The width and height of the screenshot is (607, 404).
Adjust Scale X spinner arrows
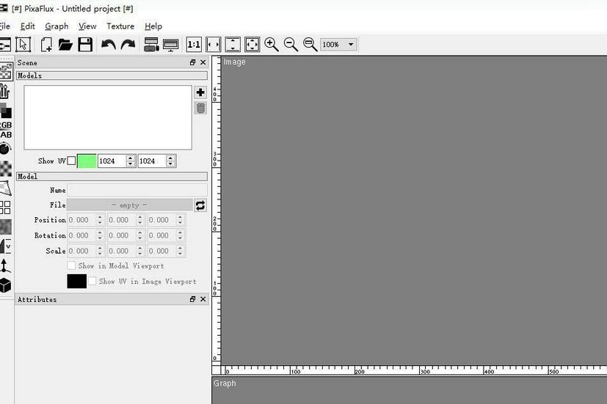pos(100,251)
